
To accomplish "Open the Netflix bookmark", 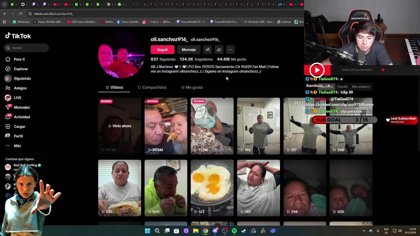I will (x=107, y=22).
